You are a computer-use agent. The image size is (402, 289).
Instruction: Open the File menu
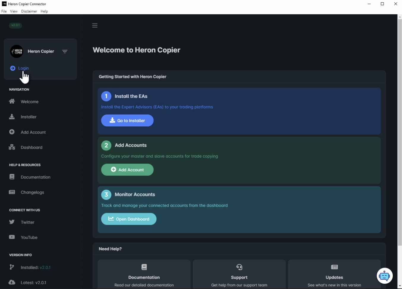(x=4, y=11)
